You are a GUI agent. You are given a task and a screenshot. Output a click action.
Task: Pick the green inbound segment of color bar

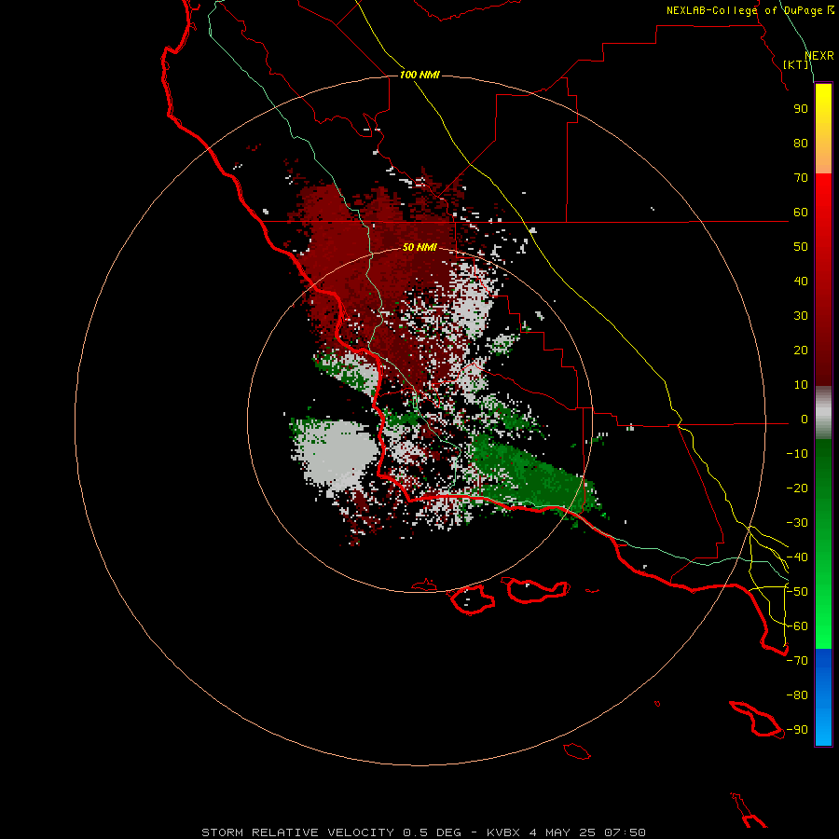pos(823,544)
